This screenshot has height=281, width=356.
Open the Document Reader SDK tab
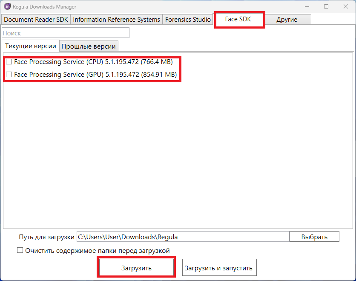tap(36, 20)
